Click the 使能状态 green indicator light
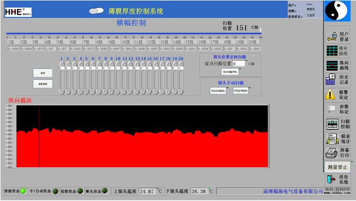Image resolution: width=356 pixels, height=201 pixels. point(23,191)
